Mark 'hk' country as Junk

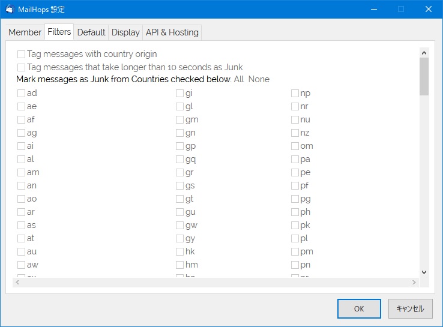tap(179, 251)
